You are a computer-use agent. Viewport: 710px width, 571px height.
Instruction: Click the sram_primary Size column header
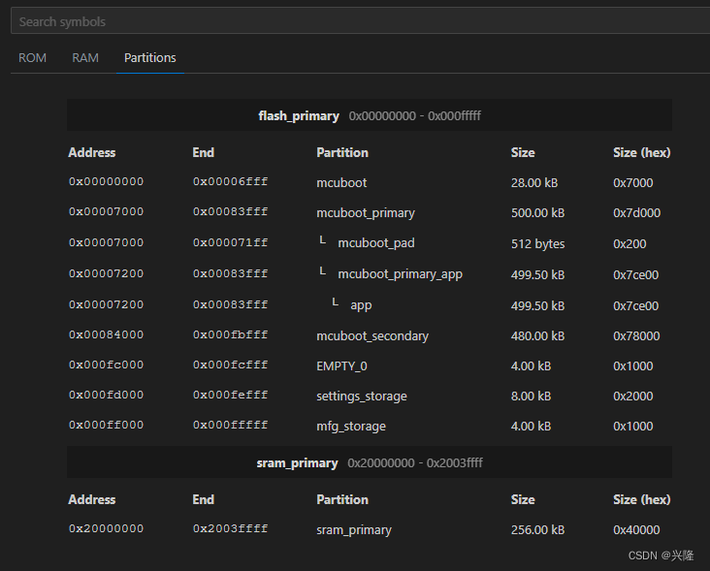click(x=523, y=499)
